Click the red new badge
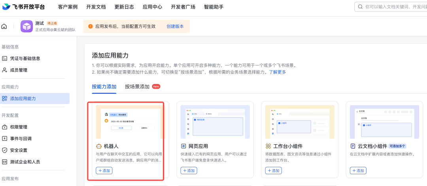 point(156,86)
